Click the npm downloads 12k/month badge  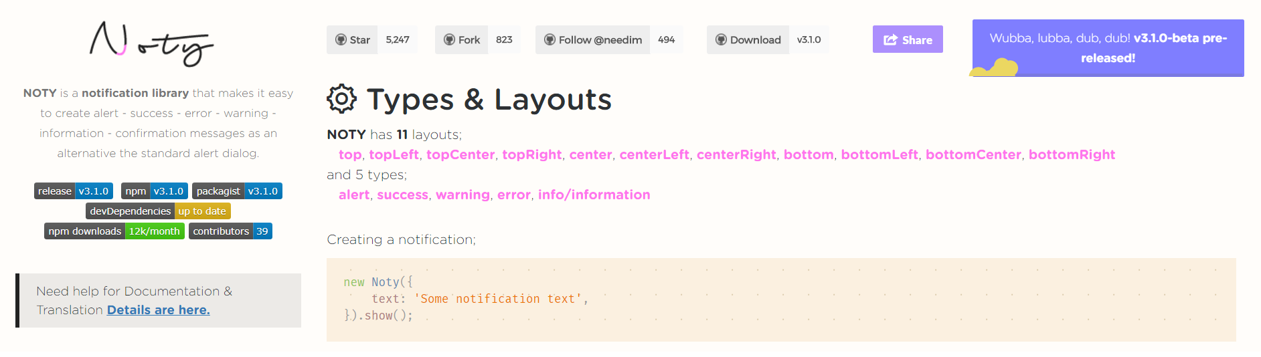coord(114,231)
